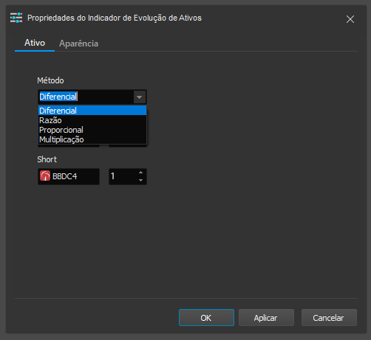
Task: Click the Short label
Action: coord(47,159)
